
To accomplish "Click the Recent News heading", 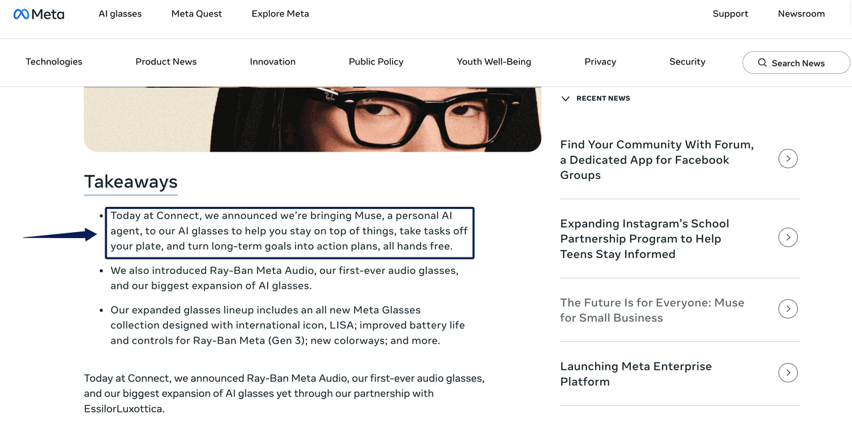I will coord(603,98).
